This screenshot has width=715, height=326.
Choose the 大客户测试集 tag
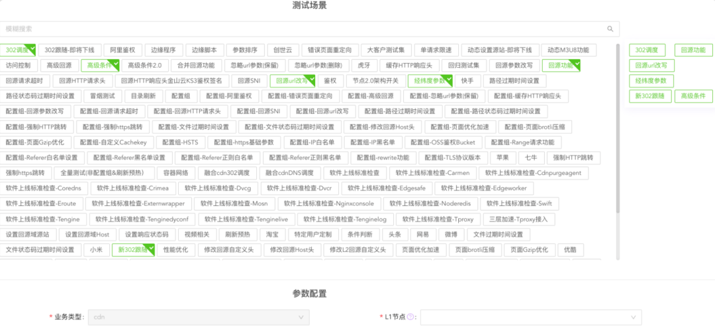[387, 50]
